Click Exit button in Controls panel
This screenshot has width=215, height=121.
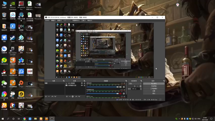pyautogui.click(x=154, y=93)
